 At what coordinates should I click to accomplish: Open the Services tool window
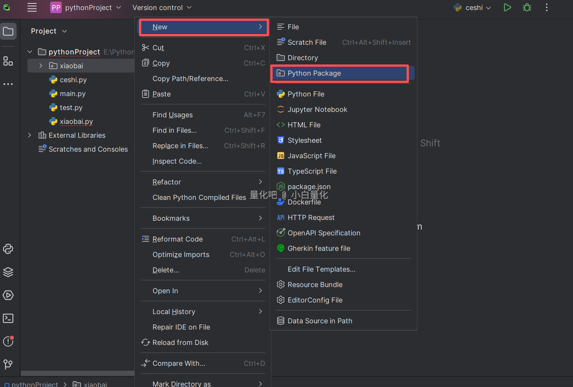(8, 295)
